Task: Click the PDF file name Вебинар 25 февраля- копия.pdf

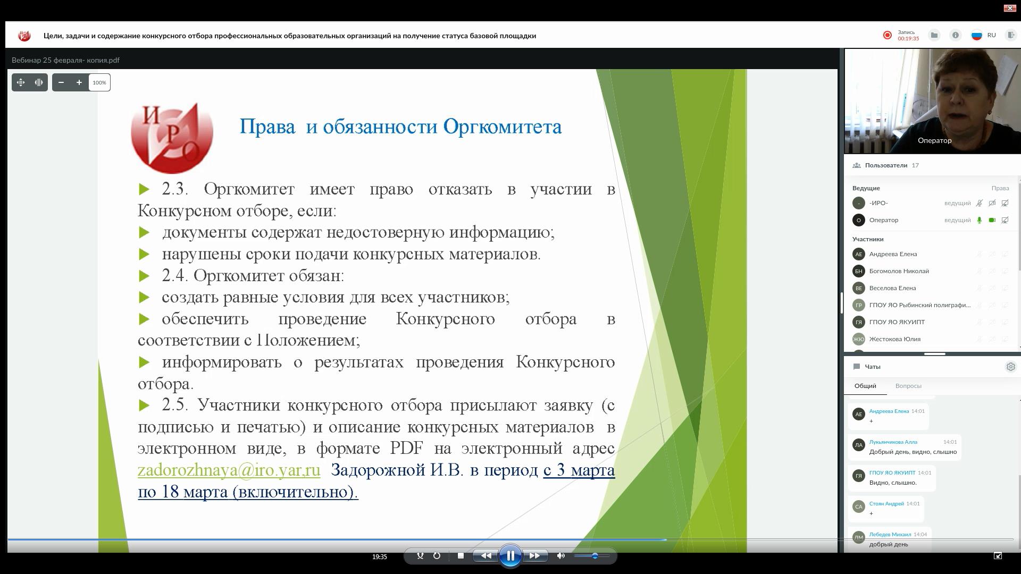Action: click(x=65, y=60)
